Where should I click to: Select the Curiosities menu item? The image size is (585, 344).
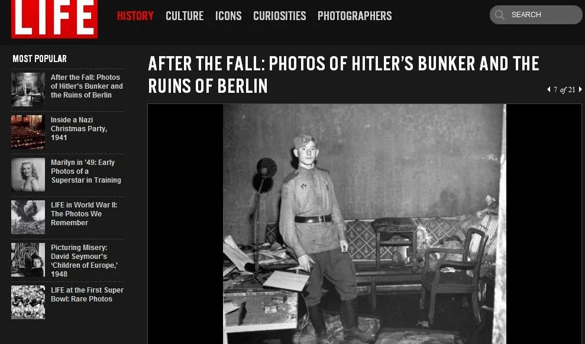279,16
